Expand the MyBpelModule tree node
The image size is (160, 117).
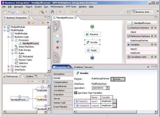pyautogui.click(x=4, y=27)
